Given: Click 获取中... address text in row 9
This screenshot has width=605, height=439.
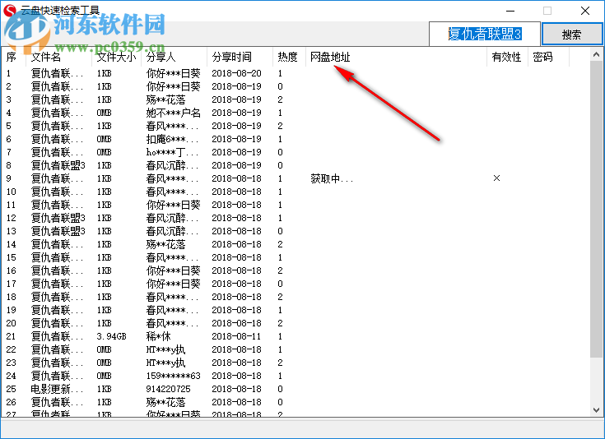Looking at the screenshot, I should [332, 178].
